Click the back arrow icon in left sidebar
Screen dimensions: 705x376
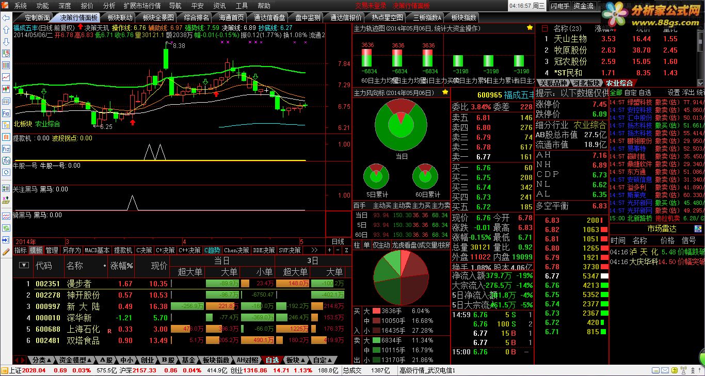[6, 18]
